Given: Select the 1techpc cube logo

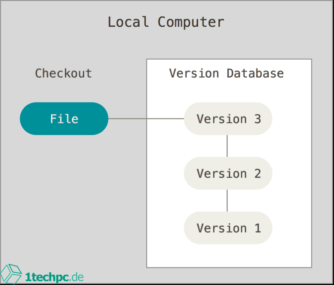Looking at the screenshot, I should 13,273.
